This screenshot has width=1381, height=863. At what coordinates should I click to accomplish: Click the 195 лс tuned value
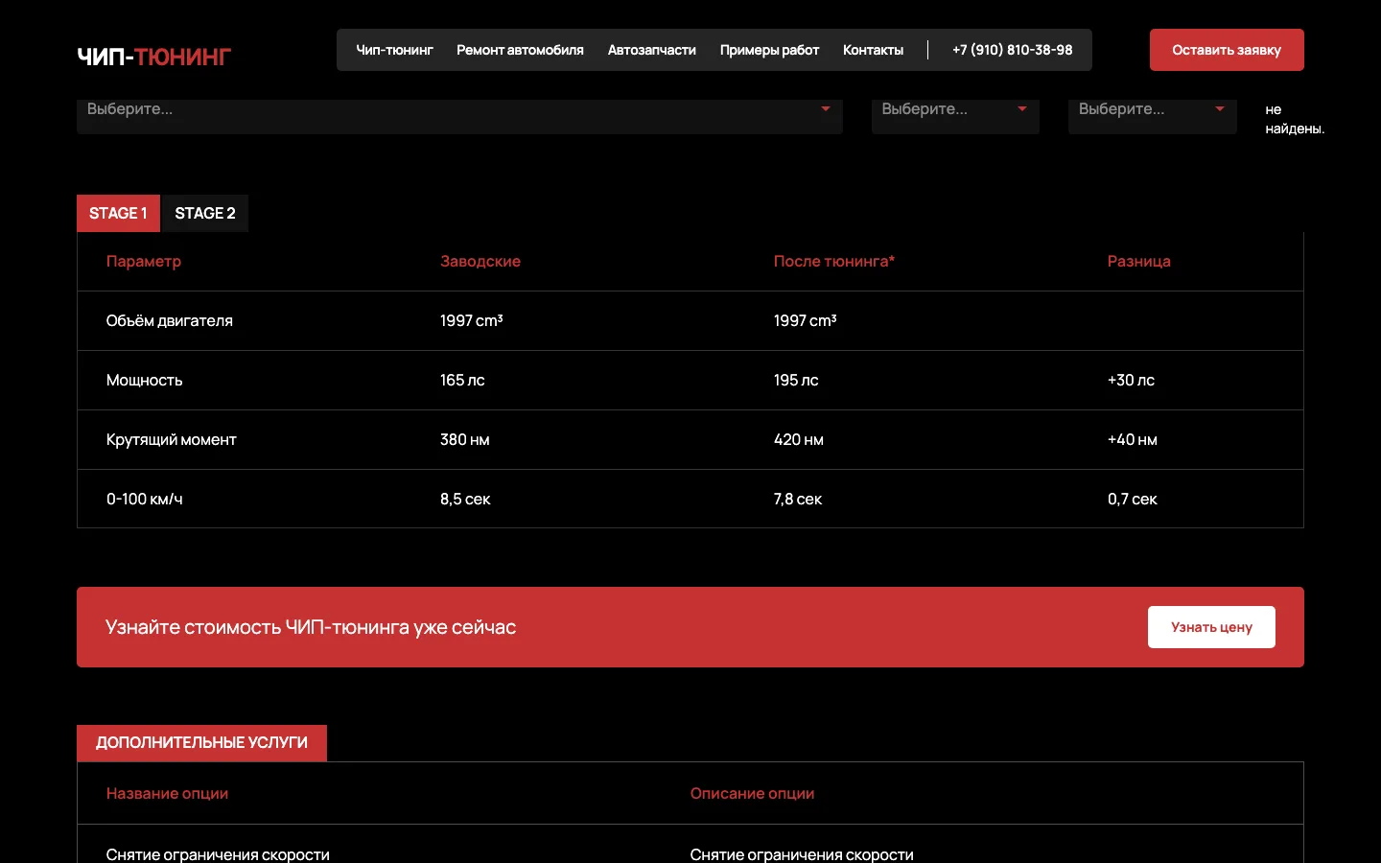796,380
